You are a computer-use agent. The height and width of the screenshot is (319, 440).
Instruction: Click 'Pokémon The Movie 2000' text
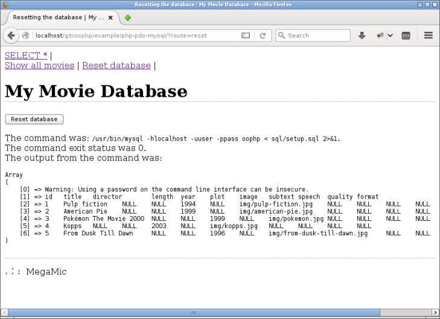[104, 218]
